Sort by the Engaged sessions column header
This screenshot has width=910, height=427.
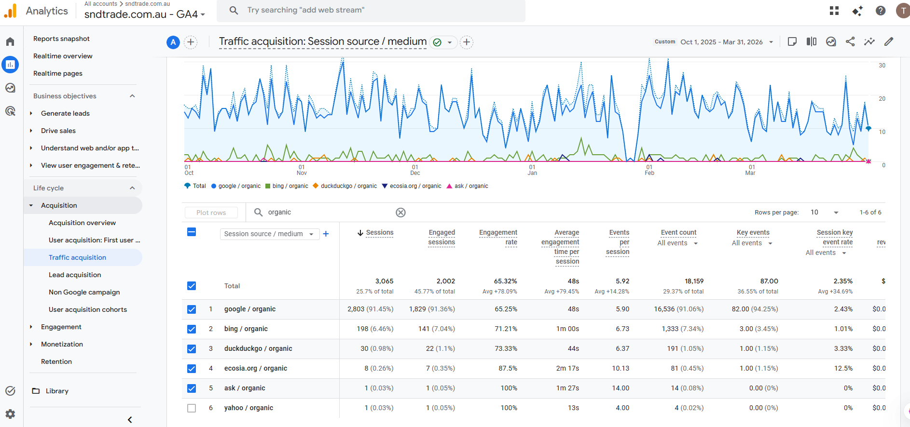coord(441,237)
